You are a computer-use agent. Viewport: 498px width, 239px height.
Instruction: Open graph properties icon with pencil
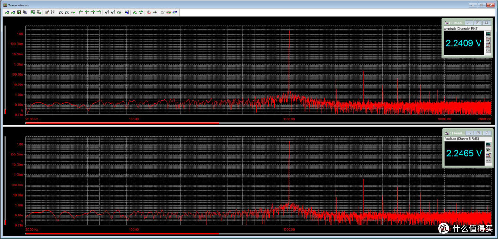click(x=47, y=12)
